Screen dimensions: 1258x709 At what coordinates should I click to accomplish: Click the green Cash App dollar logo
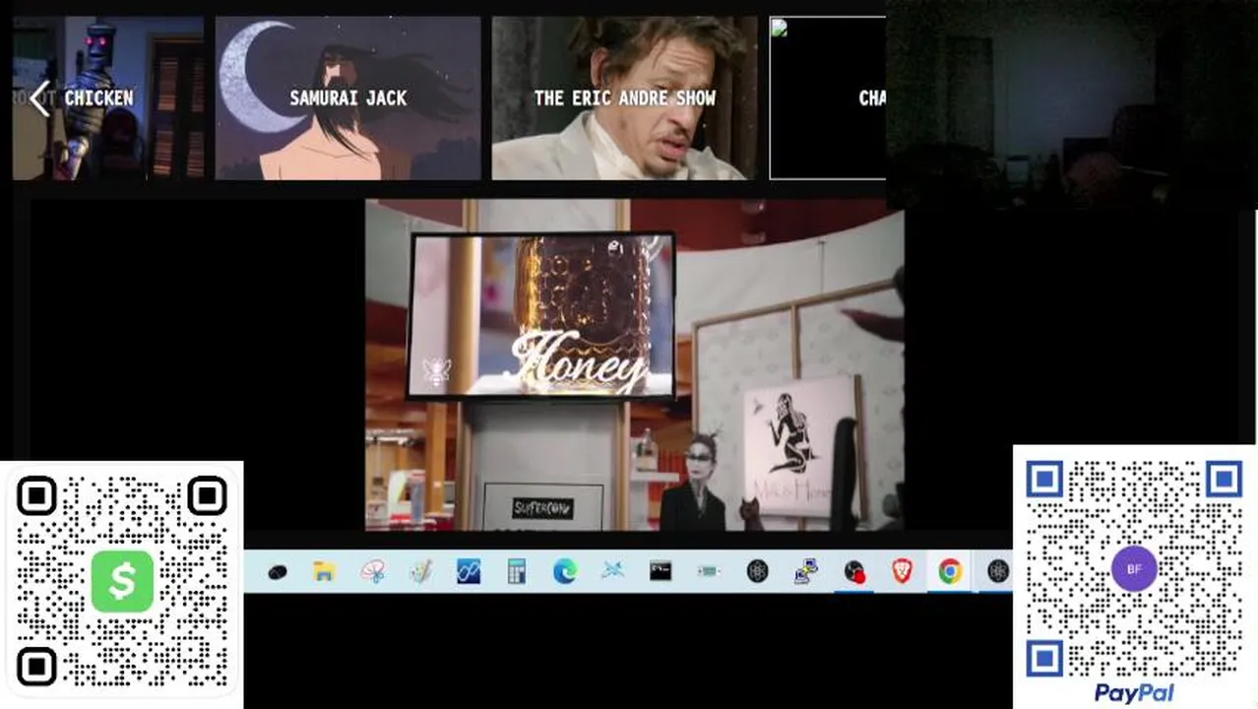pos(122,581)
